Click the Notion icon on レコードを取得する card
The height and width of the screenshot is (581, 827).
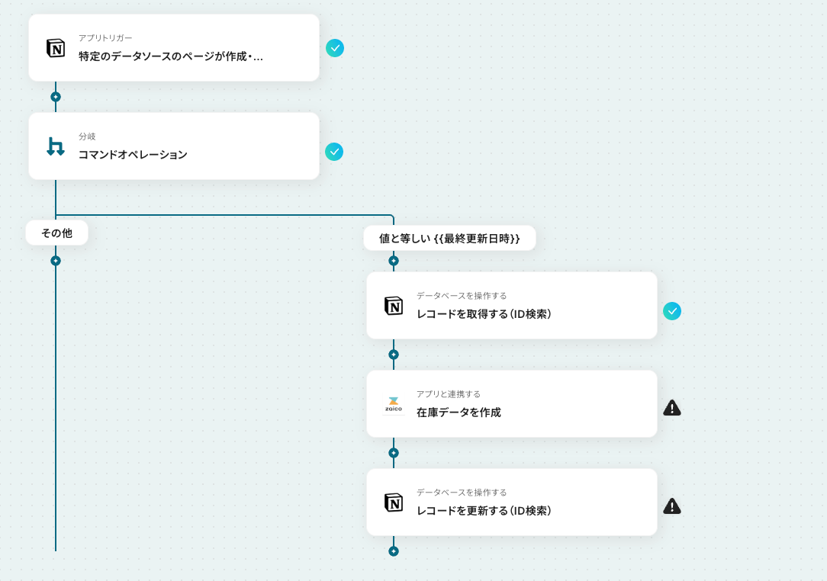point(394,306)
